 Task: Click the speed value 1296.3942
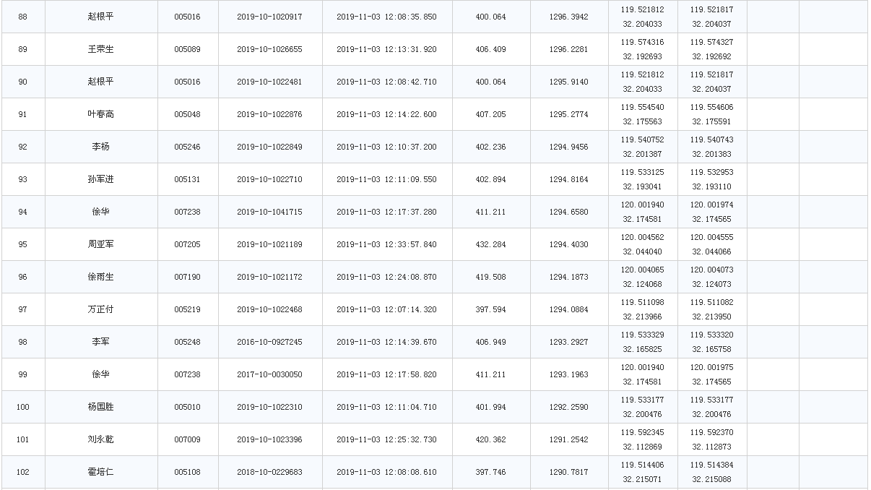pos(568,17)
